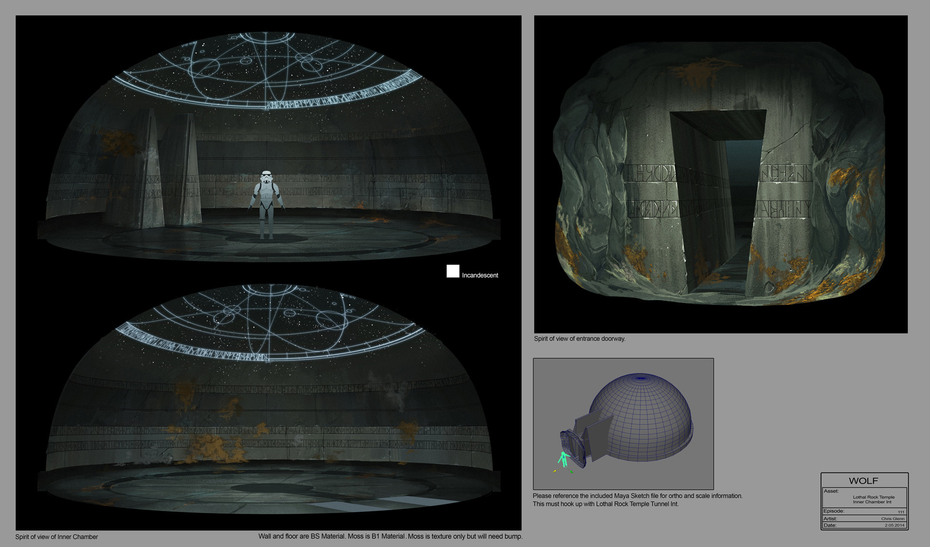
Task: Click the episode number '111'
Action: click(901, 512)
